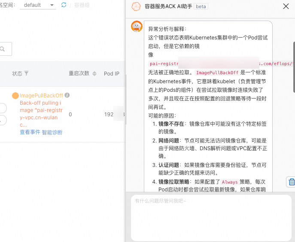Click the refresh icon beside namespace selector
The height and width of the screenshot is (242, 295).
click(64, 5)
